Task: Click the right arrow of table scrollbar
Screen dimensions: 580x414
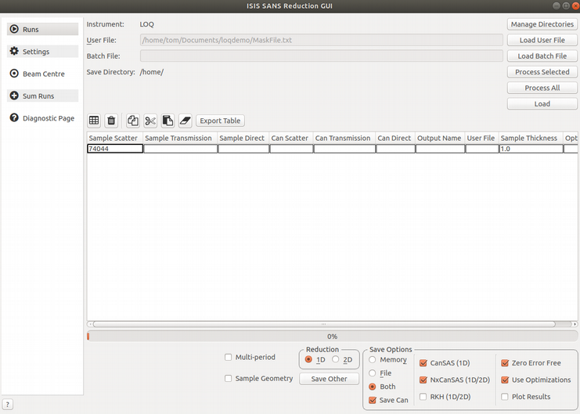Action: pos(575,324)
